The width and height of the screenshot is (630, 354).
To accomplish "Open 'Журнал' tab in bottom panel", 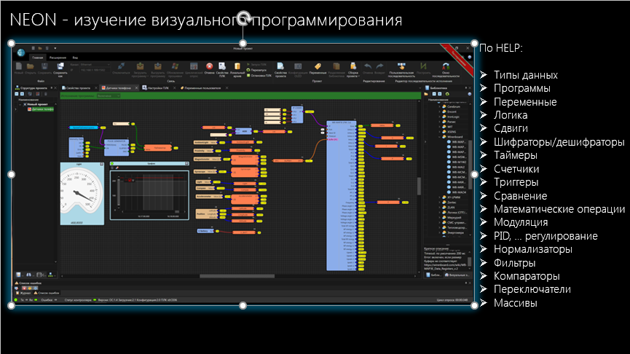I will (x=23, y=293).
